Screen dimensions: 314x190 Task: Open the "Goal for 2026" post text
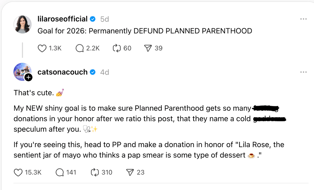click(x=145, y=31)
